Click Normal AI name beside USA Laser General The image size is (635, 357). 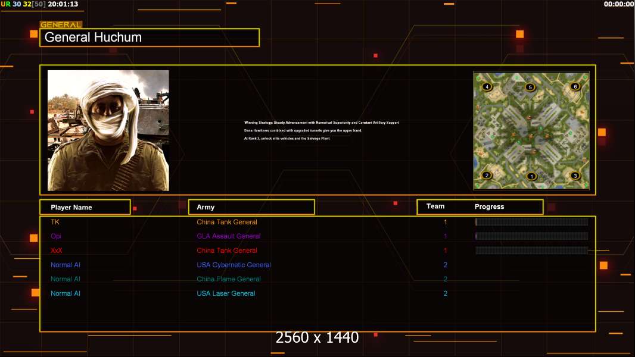(65, 293)
